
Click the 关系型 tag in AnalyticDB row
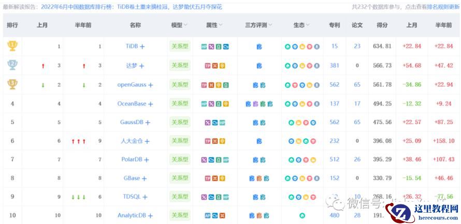coord(180,216)
